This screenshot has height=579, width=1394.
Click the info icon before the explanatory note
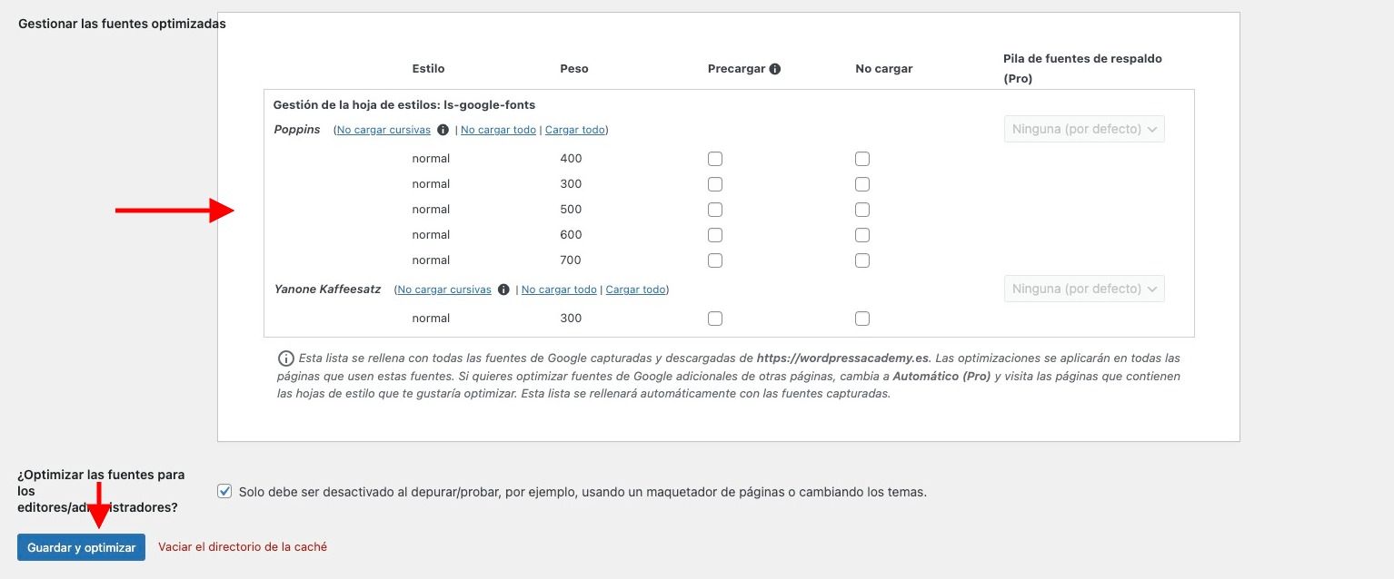point(286,358)
